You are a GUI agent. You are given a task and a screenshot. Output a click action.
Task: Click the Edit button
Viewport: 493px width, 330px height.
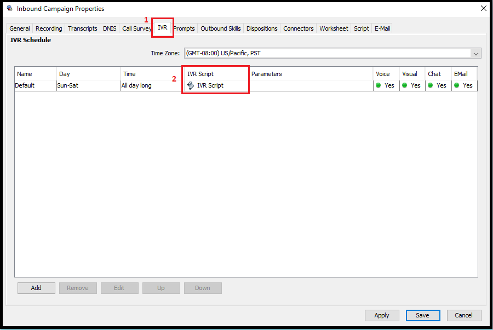click(x=119, y=288)
